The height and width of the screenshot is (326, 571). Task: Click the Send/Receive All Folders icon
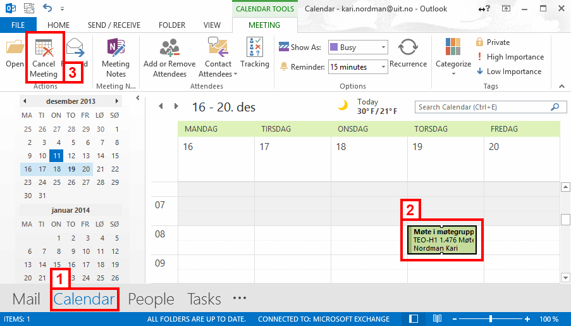30,9
